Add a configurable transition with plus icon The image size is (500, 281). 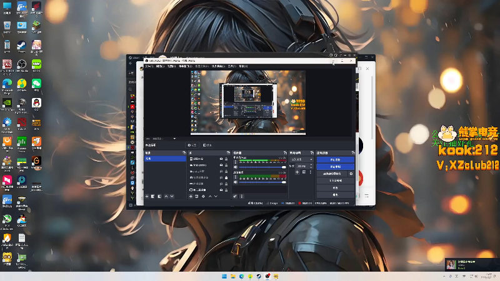coord(297,172)
